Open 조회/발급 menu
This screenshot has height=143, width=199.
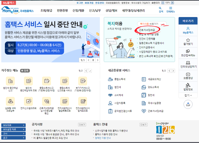[46, 10]
